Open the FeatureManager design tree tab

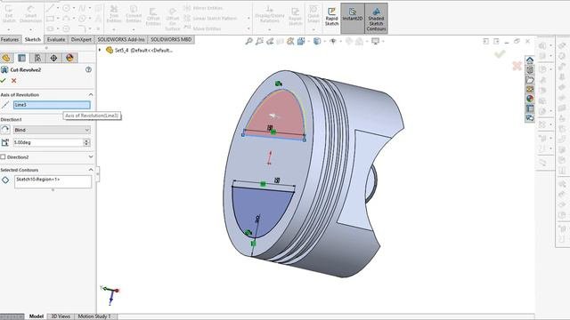[6, 58]
